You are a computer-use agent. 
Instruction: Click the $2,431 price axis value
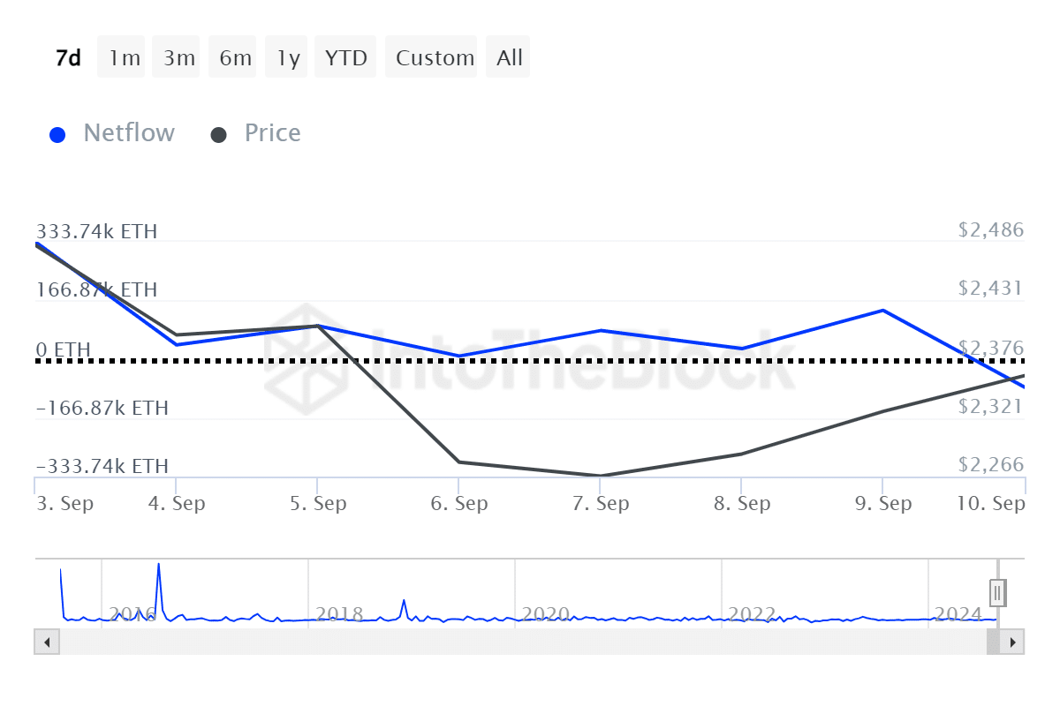[x=991, y=289]
